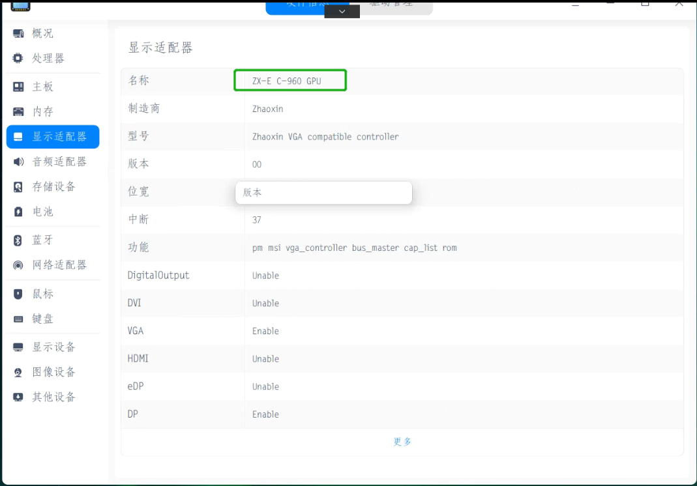Select the Unable value in DigitalOutput row

pos(266,276)
